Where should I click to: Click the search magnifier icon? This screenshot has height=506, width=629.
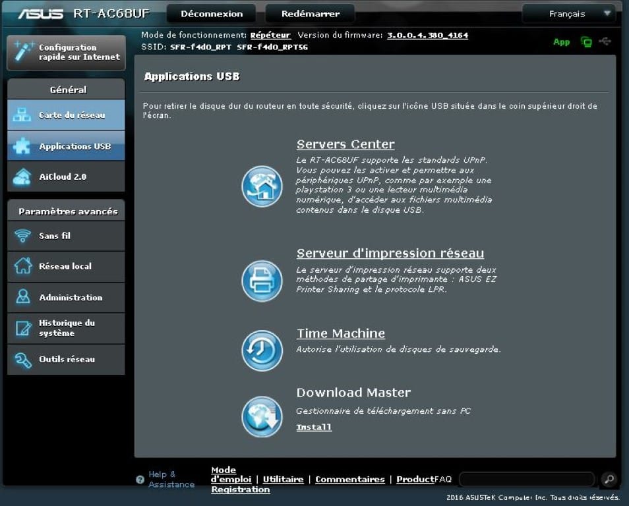609,479
